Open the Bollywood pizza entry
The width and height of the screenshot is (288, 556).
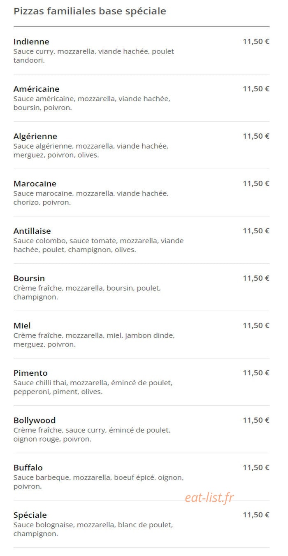pyautogui.click(x=35, y=420)
